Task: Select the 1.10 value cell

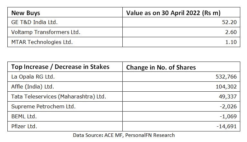Action: pyautogui.click(x=231, y=42)
